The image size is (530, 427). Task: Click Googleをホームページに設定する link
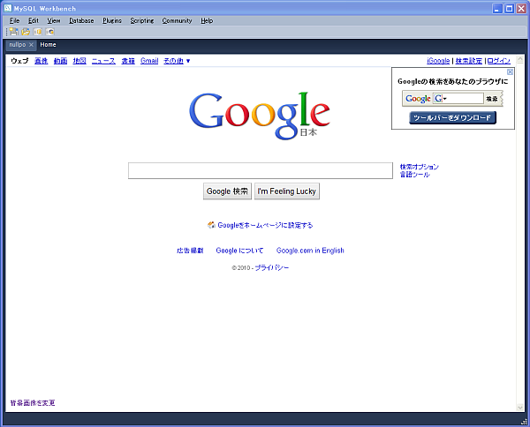coord(265,225)
